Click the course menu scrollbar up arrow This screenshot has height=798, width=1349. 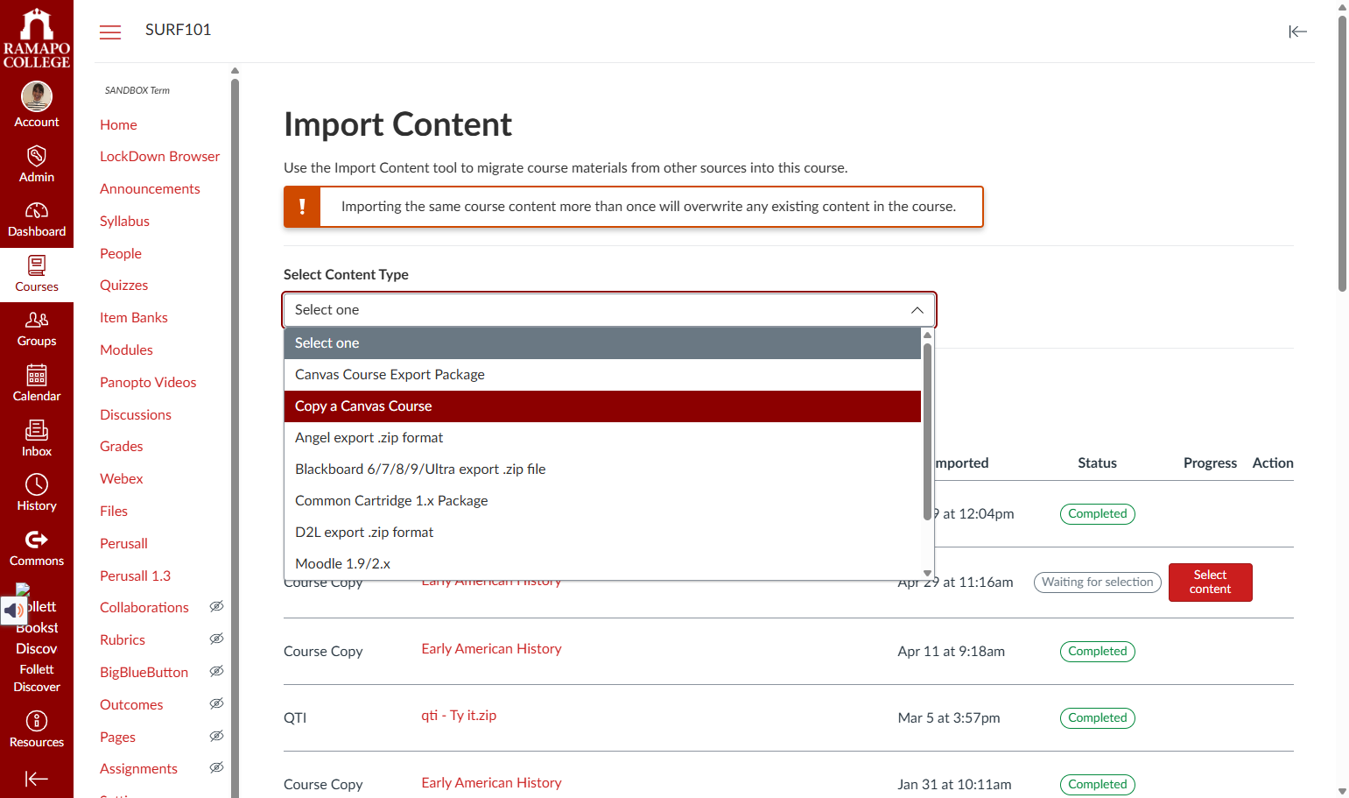235,71
